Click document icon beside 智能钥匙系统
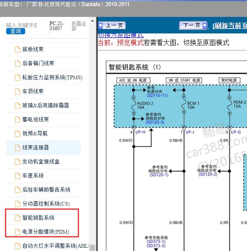Viewport: 247px width, 251px height. [x=18, y=218]
